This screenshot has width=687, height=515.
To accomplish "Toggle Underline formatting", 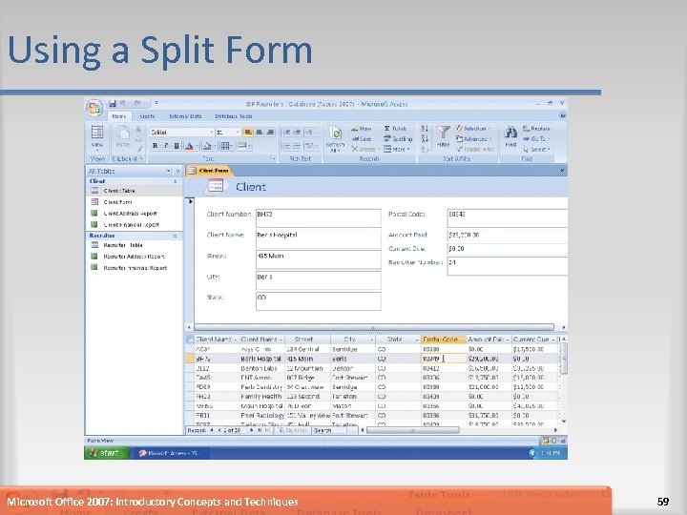I will [177, 146].
